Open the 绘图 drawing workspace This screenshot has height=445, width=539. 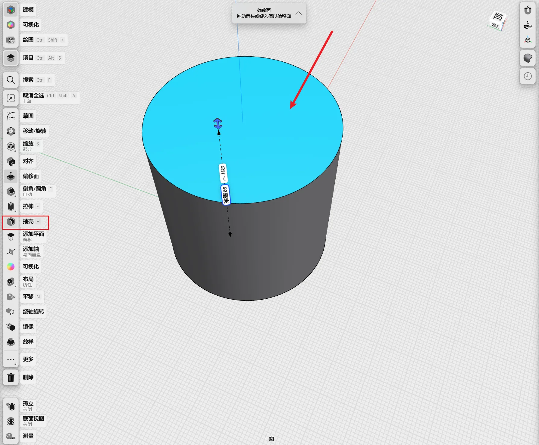(x=11, y=40)
